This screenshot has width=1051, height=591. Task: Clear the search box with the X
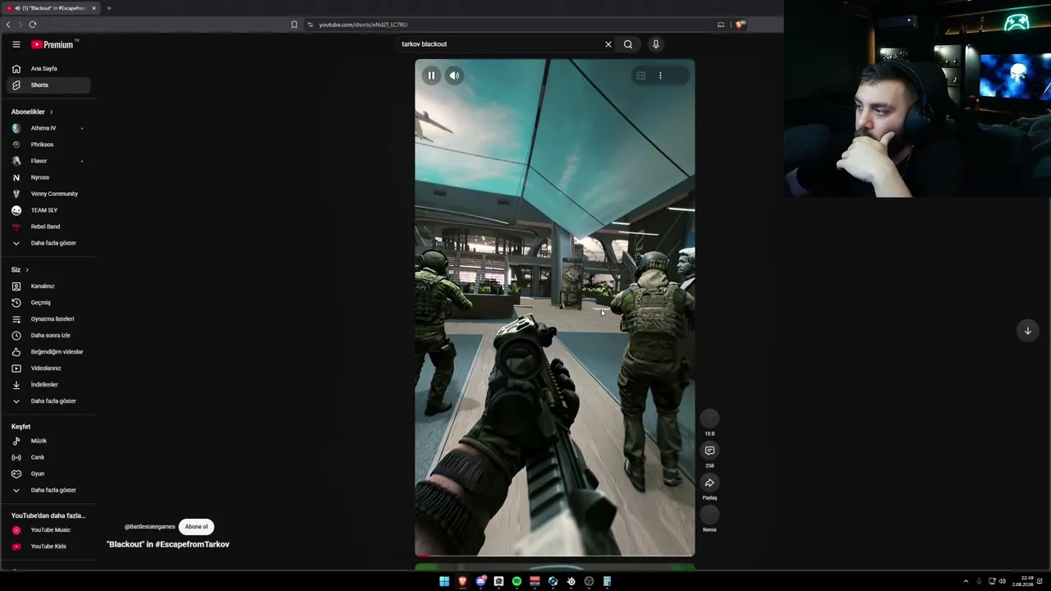coord(608,44)
